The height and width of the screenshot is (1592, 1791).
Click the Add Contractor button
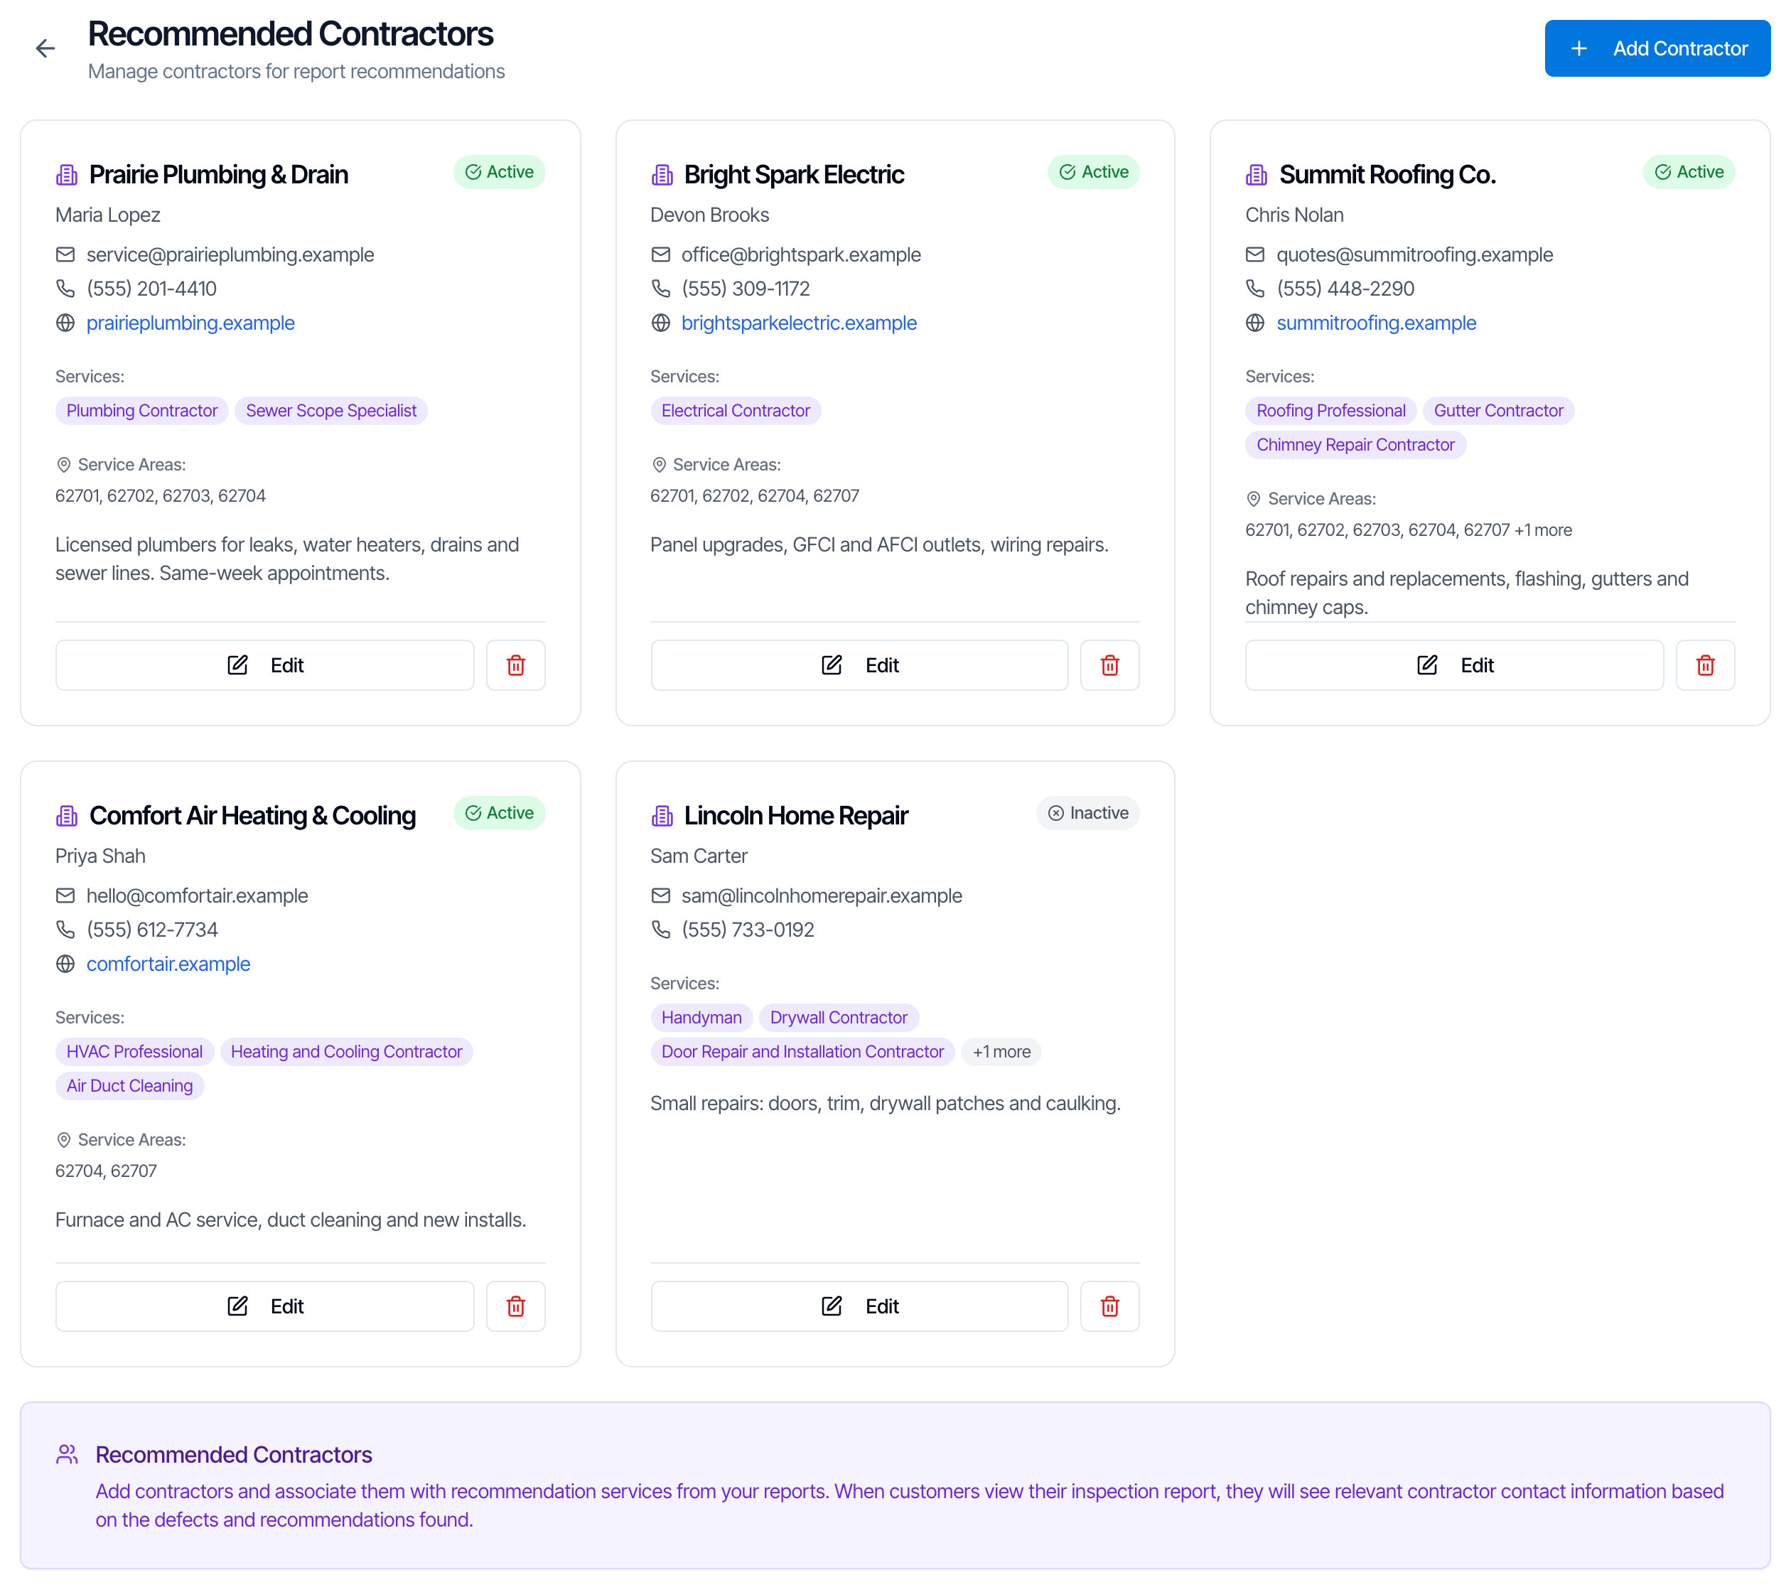(1657, 48)
